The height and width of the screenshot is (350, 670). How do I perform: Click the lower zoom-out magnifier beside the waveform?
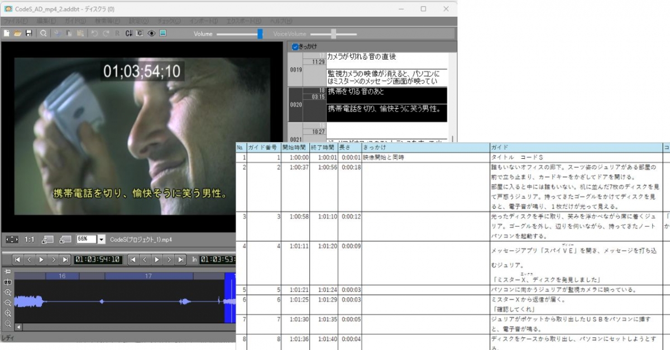[x=8, y=323]
